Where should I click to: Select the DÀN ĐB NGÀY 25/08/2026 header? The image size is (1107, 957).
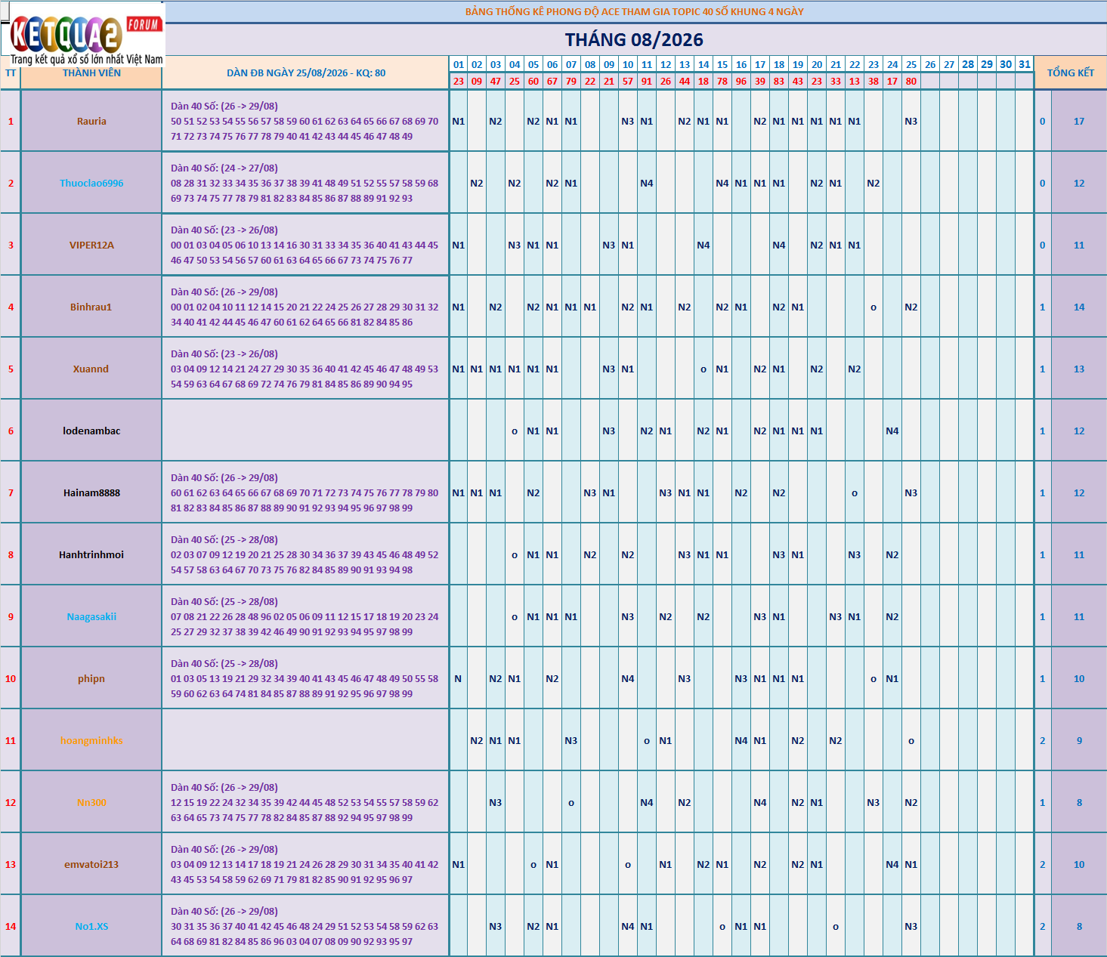point(306,73)
